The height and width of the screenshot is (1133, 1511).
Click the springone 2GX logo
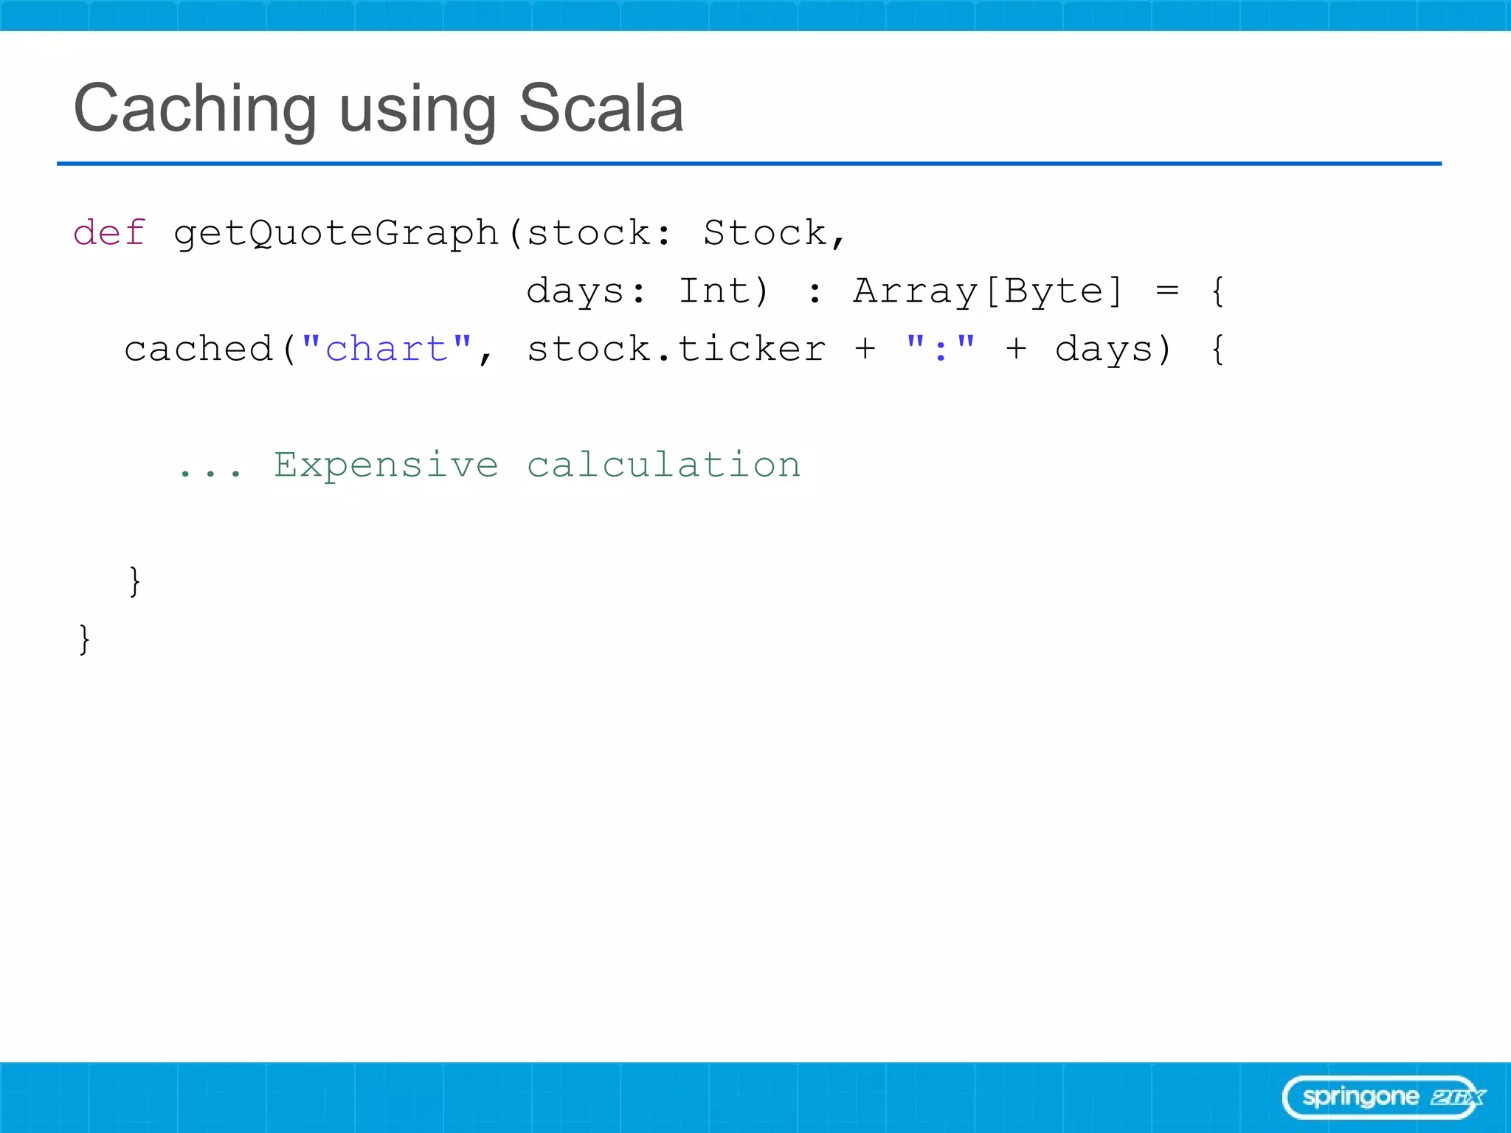point(1383,1097)
